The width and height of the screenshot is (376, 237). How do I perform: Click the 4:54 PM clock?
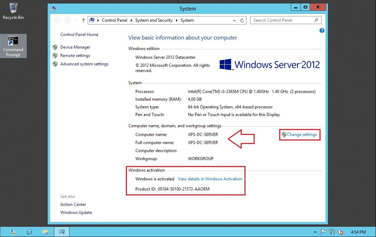click(358, 232)
